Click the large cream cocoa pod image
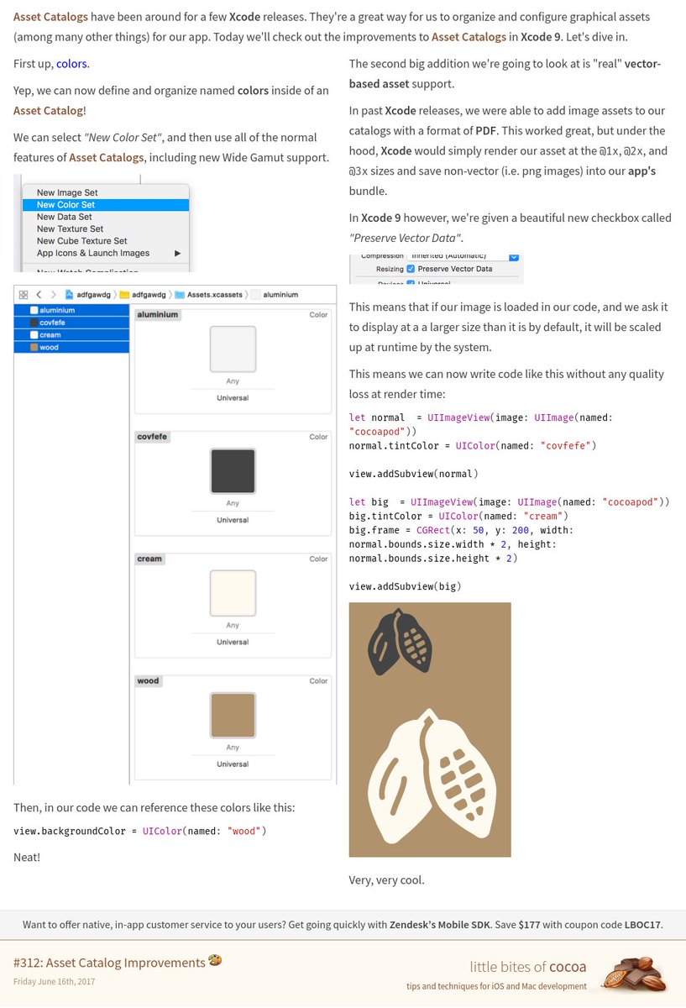The height and width of the screenshot is (1008, 686). click(434, 774)
